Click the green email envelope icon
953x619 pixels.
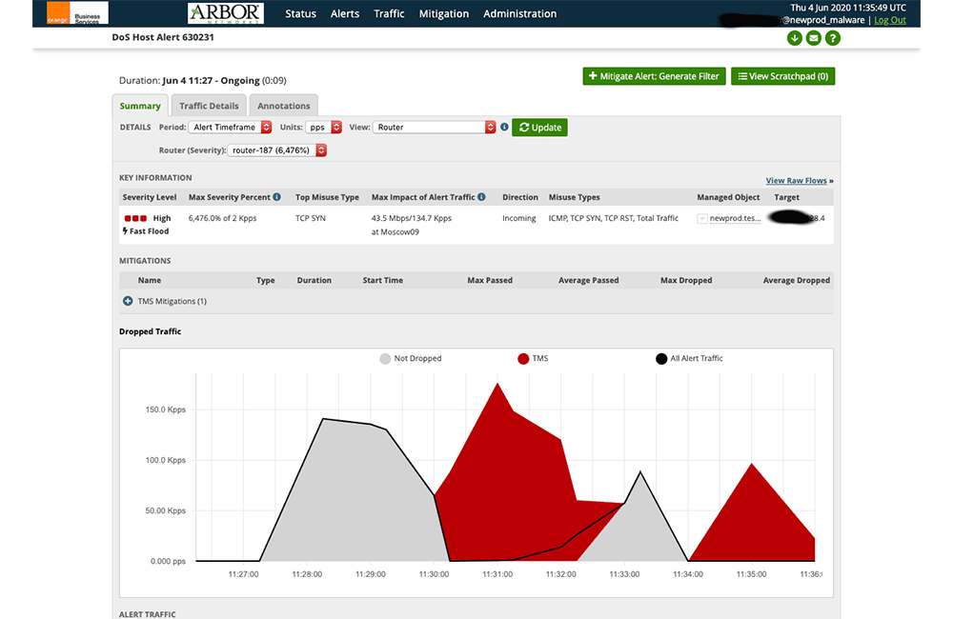[x=813, y=38]
